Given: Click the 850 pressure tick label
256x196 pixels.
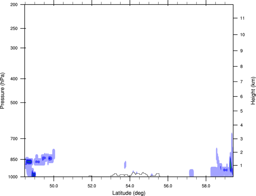Looking at the screenshot, I should pos(14,160).
